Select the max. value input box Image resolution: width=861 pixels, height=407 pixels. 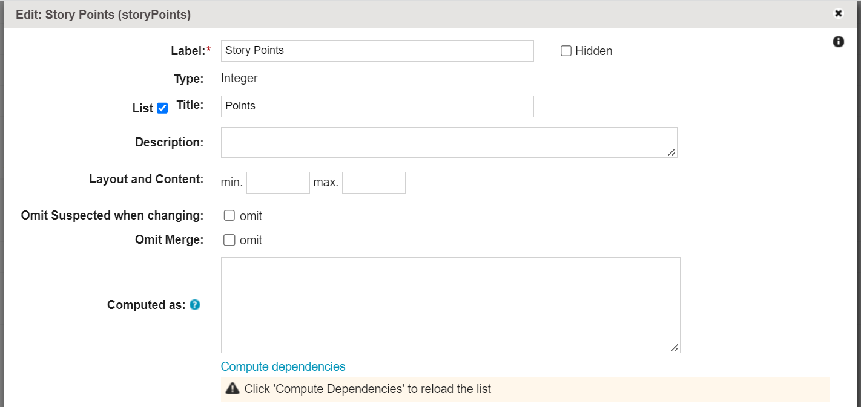tap(374, 183)
